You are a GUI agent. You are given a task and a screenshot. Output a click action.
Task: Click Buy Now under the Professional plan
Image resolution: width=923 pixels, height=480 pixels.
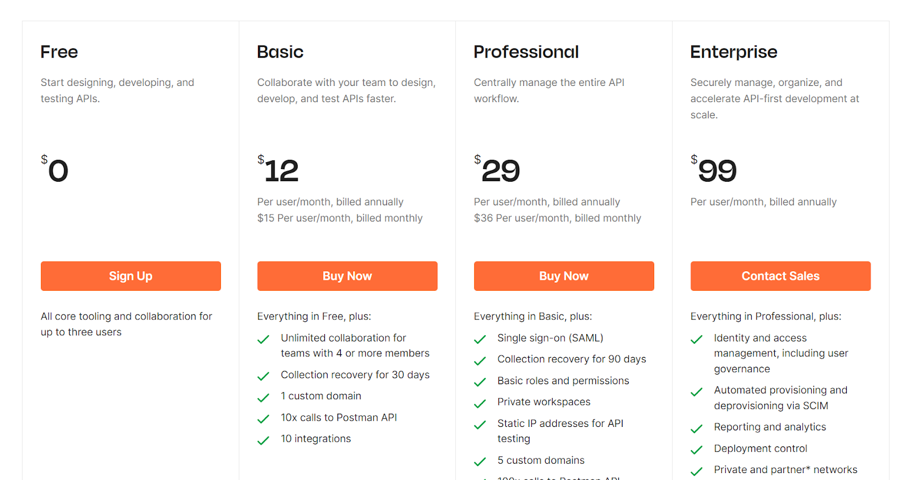[564, 276]
